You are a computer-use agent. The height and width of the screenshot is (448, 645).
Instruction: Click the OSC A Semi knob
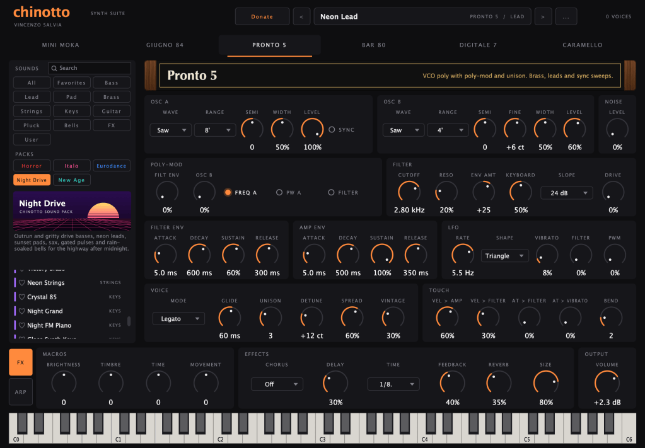click(x=252, y=129)
